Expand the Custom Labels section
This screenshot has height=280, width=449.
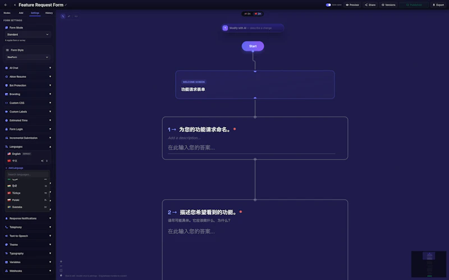click(x=28, y=111)
